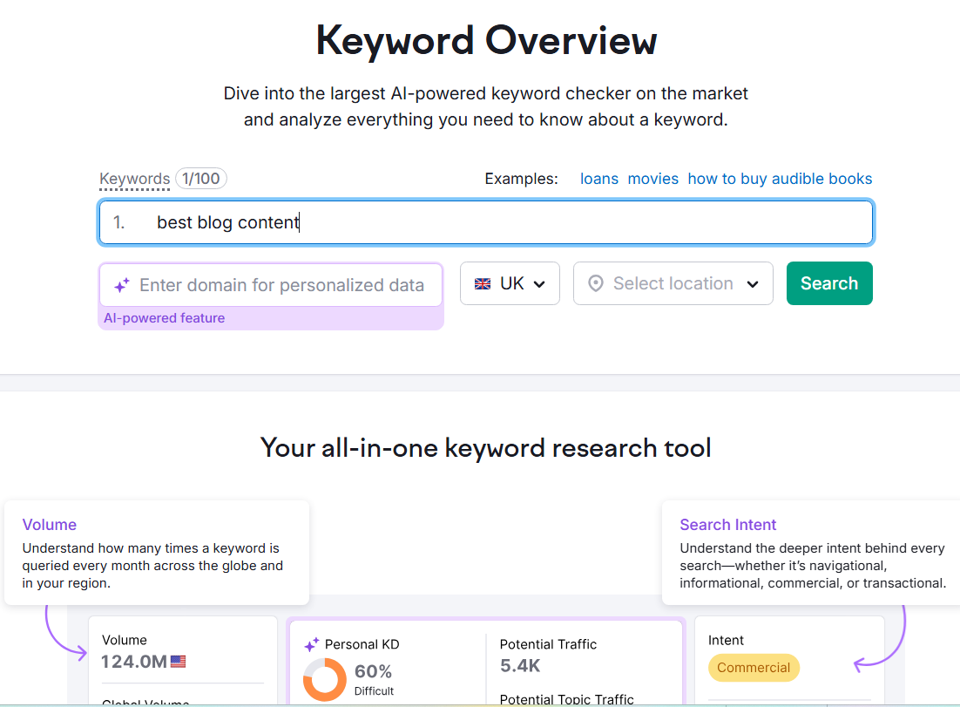Viewport: 960px width, 707px height.
Task: Click the sparkle icon next to Personal KD
Action: pyautogui.click(x=311, y=645)
